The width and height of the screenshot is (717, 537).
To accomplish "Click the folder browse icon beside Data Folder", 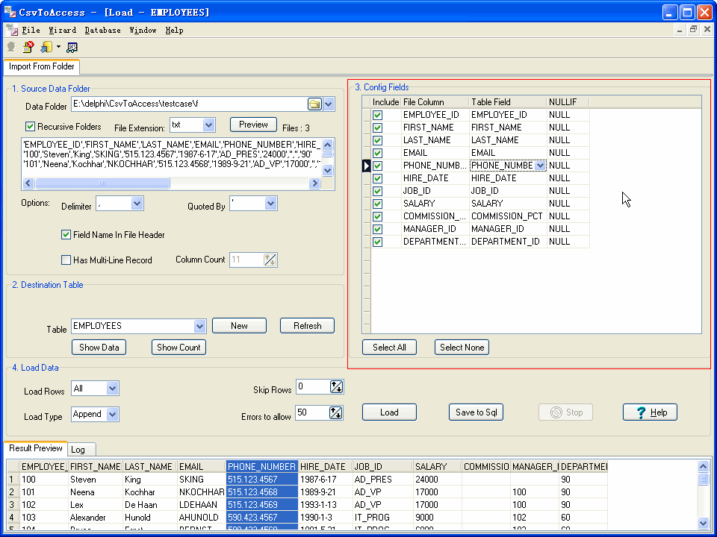I will point(314,104).
